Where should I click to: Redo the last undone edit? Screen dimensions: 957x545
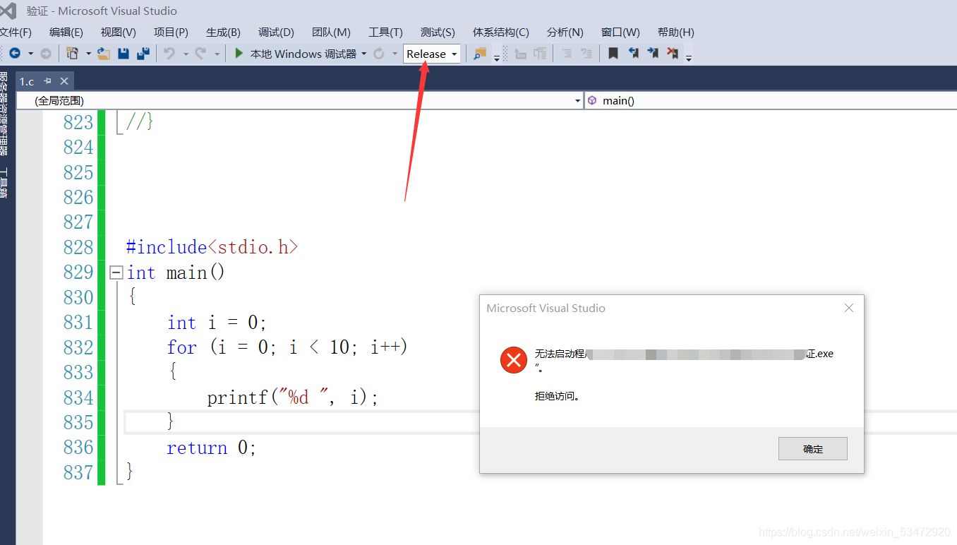pos(200,54)
